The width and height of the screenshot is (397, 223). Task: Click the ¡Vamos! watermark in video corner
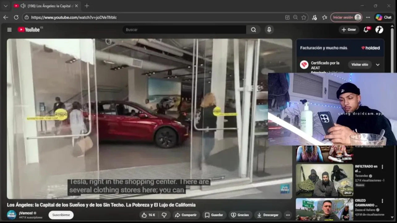click(285, 189)
